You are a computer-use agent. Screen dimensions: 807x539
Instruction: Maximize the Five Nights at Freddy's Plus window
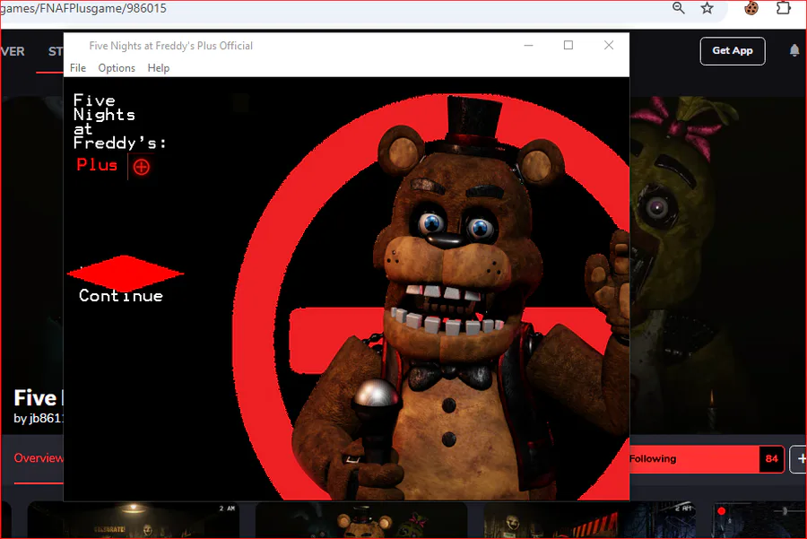[568, 46]
